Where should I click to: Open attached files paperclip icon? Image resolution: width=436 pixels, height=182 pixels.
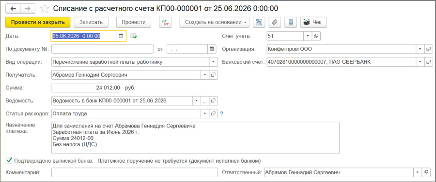click(x=275, y=22)
